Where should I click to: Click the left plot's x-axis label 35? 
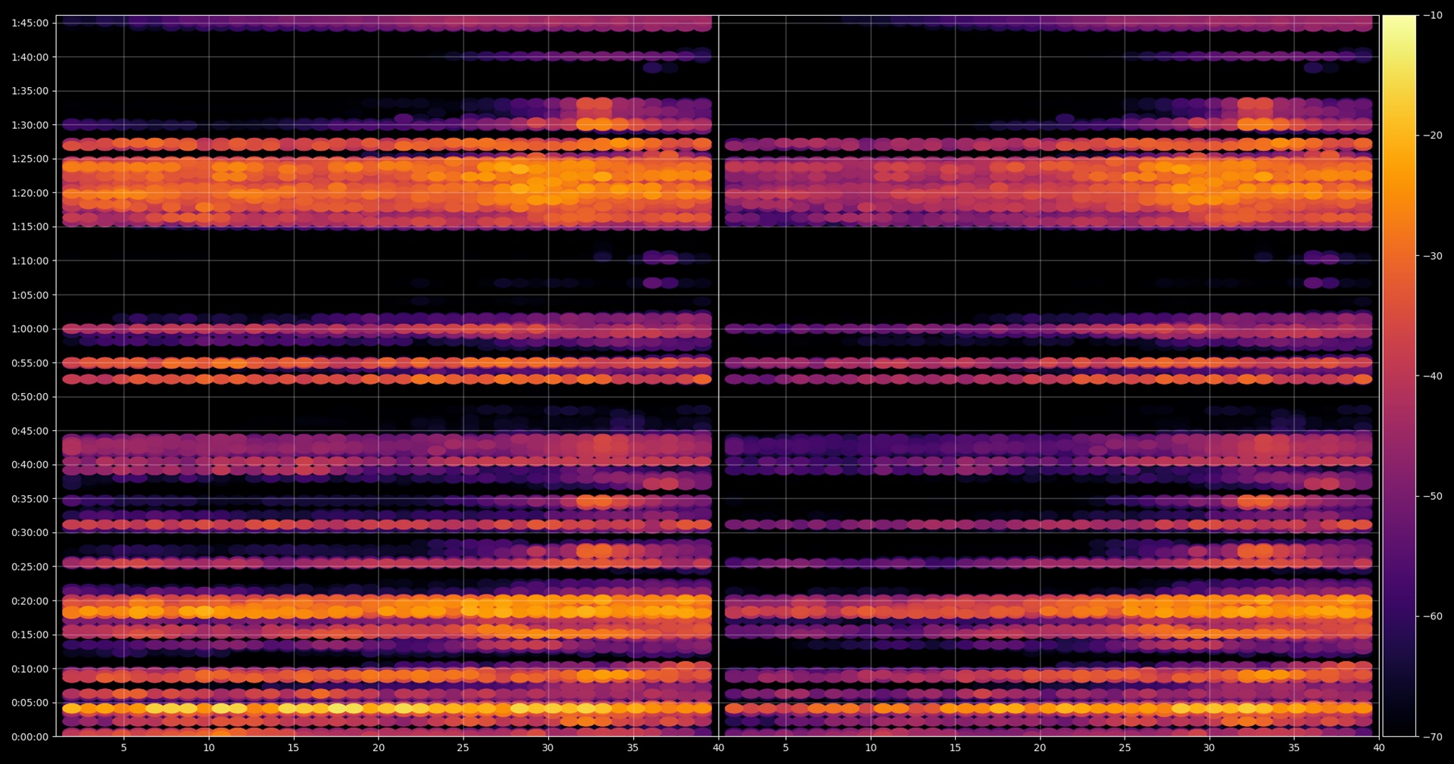tap(632, 748)
